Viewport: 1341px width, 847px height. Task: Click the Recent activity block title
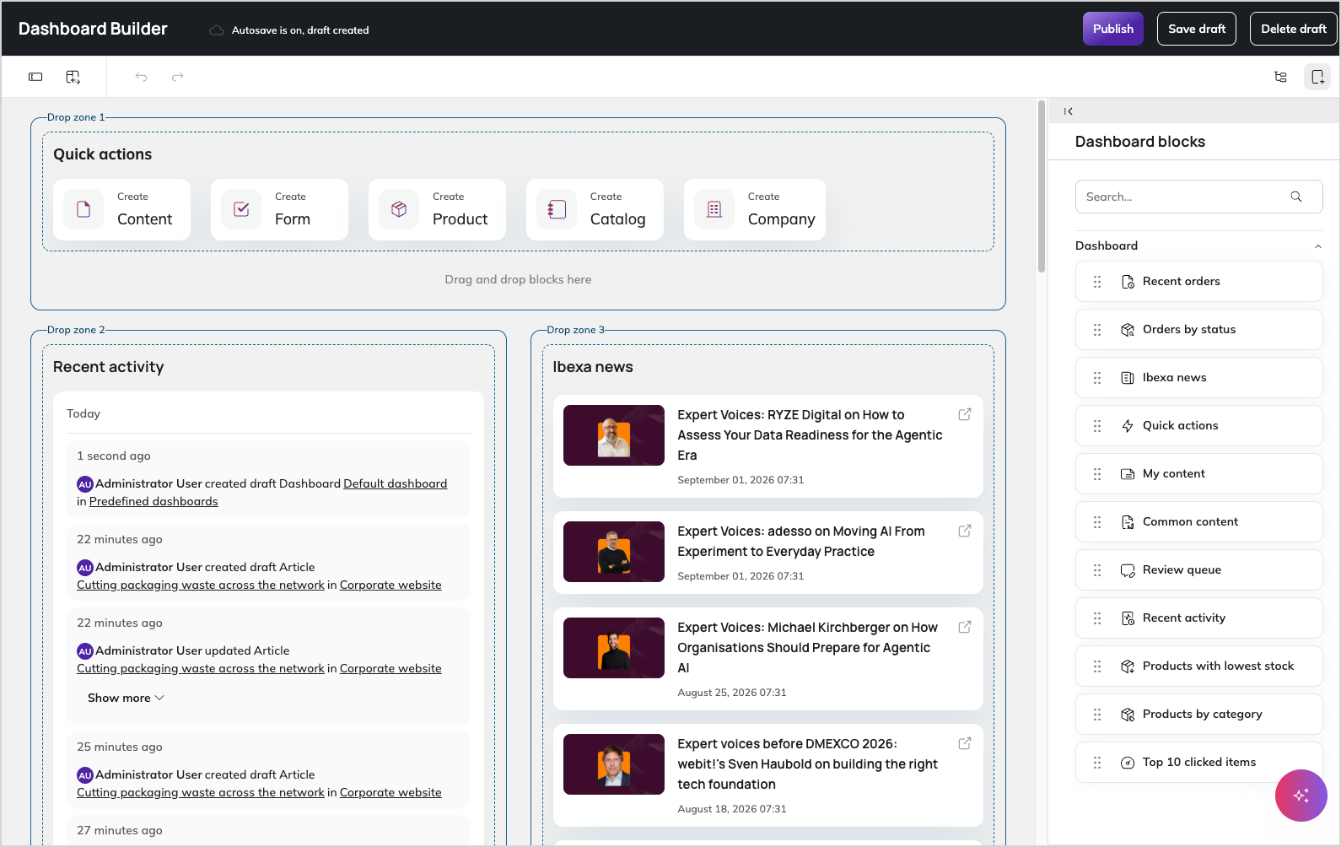[109, 367]
